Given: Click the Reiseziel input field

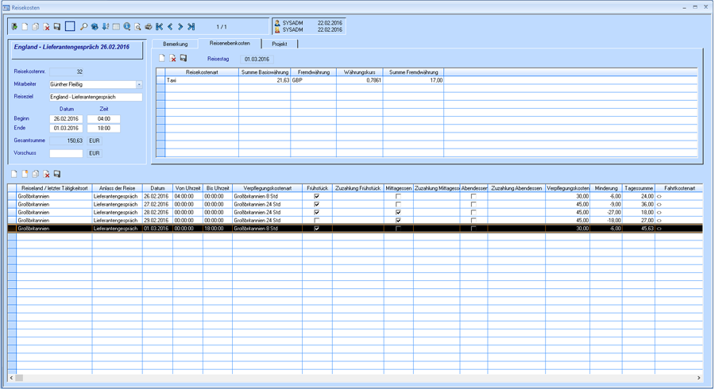Looking at the screenshot, I should click(96, 97).
